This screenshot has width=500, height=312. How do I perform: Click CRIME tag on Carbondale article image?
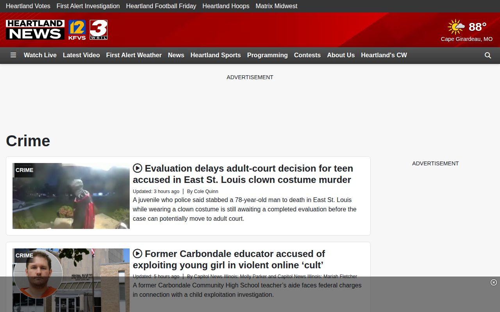coord(24,255)
